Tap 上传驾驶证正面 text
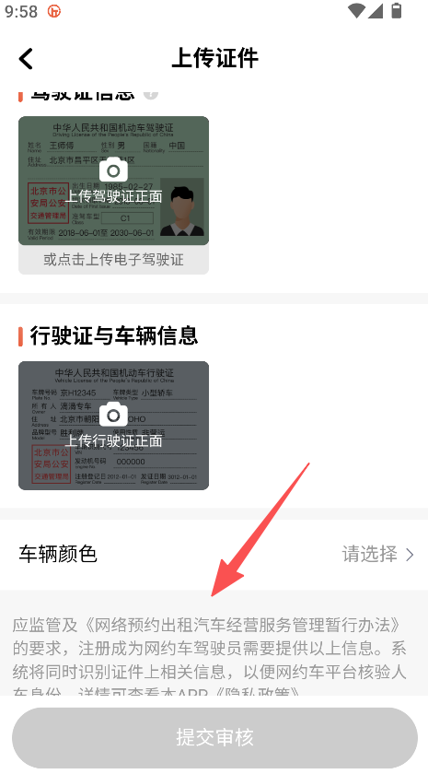The width and height of the screenshot is (428, 774). point(113,196)
